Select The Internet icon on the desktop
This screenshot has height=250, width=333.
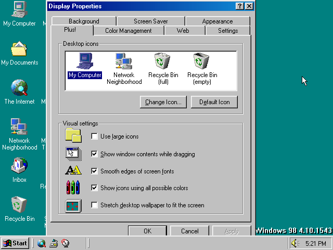coord(19,92)
